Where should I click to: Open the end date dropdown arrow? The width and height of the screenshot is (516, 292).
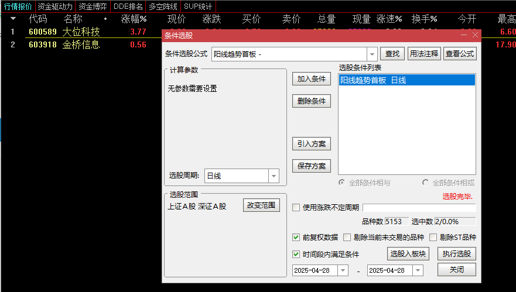coord(418,270)
